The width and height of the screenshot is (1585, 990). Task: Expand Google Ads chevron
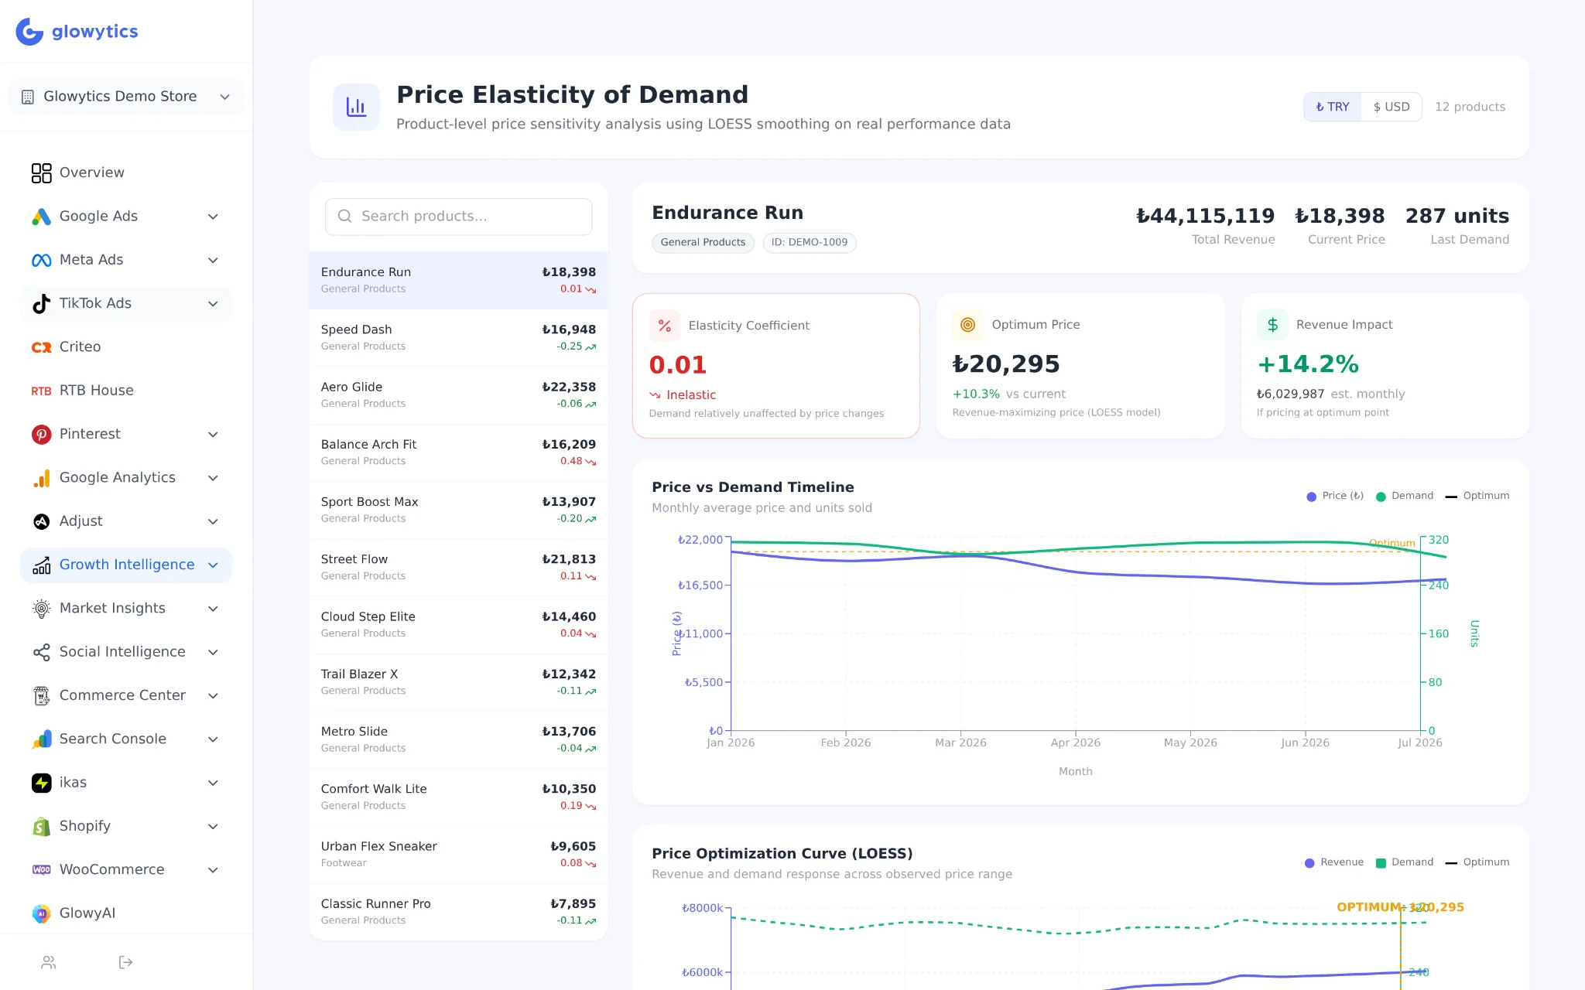[x=213, y=217]
